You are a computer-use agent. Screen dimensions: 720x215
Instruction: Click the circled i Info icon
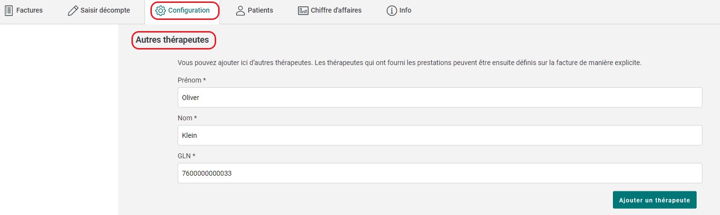(x=391, y=10)
